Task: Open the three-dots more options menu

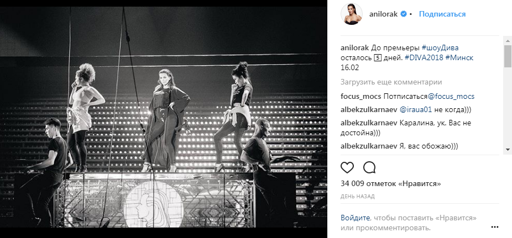Action: (494, 227)
